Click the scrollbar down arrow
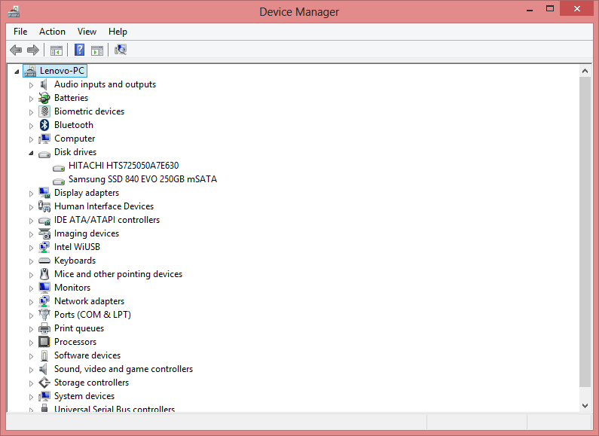 click(585, 406)
